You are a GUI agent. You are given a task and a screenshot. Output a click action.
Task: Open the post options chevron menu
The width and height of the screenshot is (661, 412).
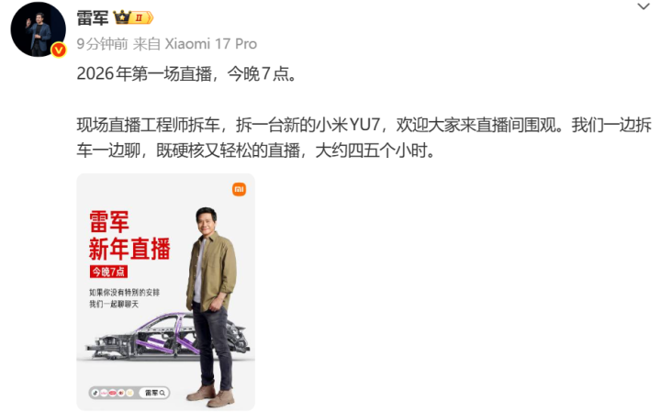tap(644, 6)
